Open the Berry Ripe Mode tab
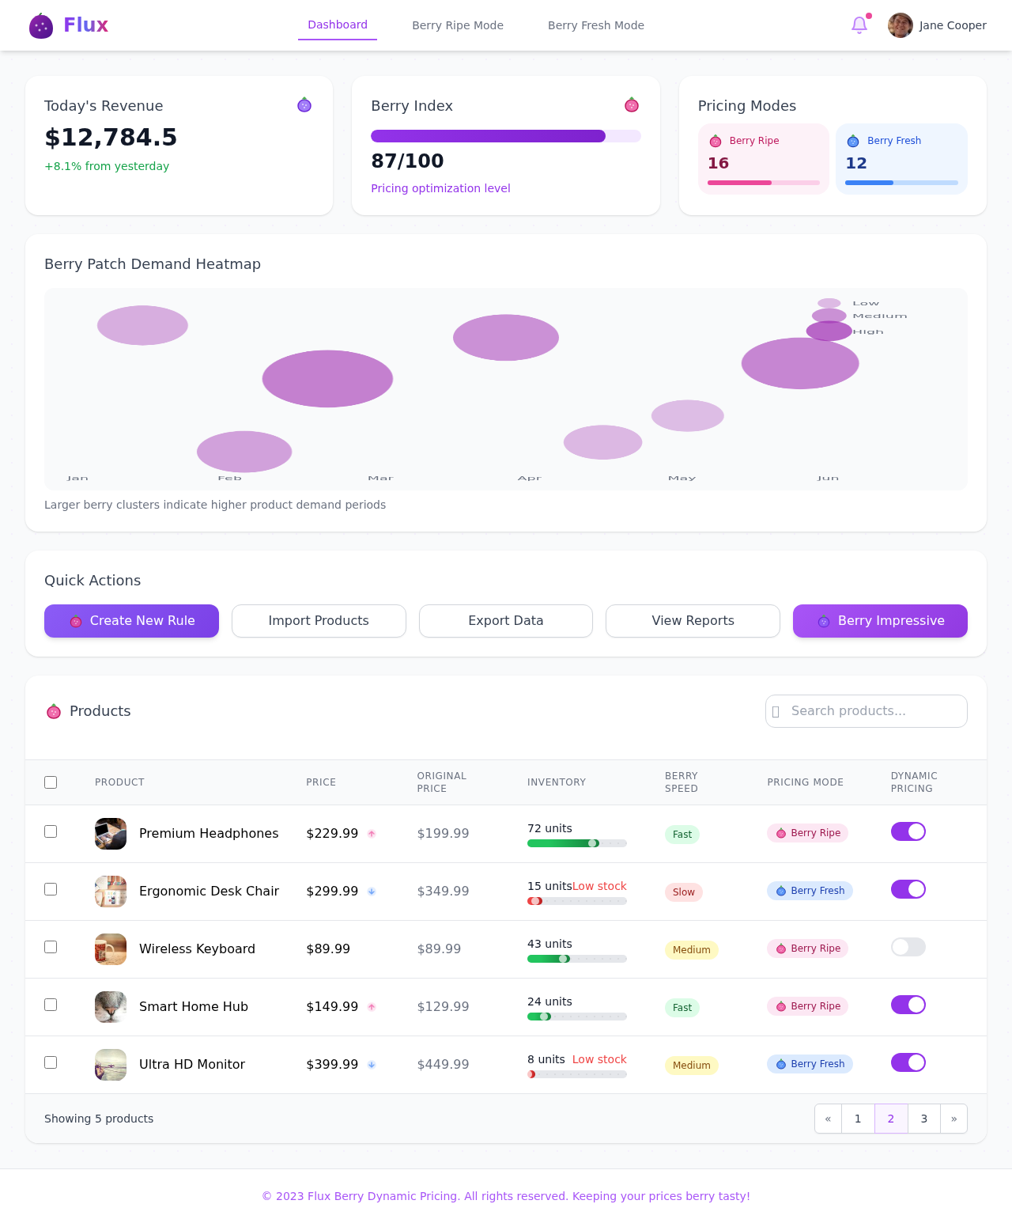This screenshot has width=1012, height=1223. (x=457, y=25)
